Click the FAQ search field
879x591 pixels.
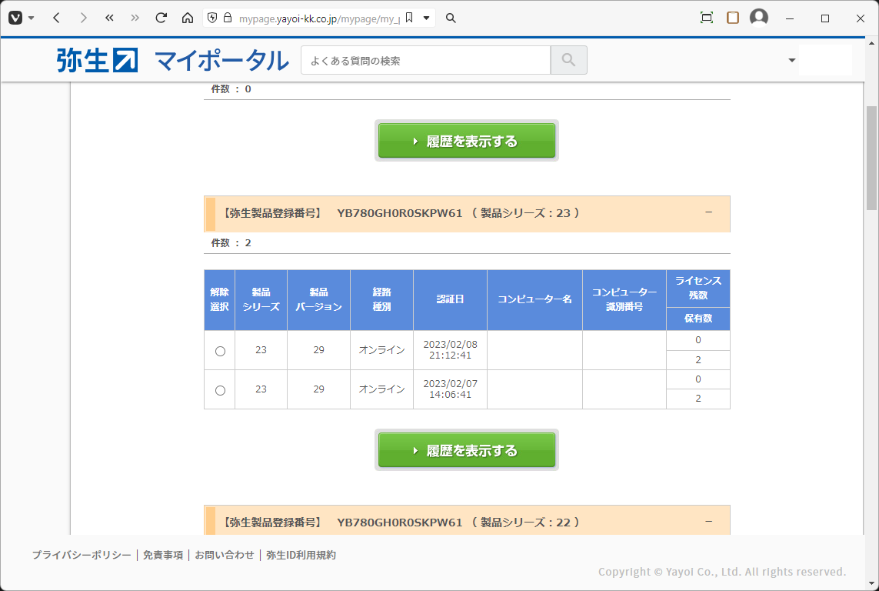point(425,61)
